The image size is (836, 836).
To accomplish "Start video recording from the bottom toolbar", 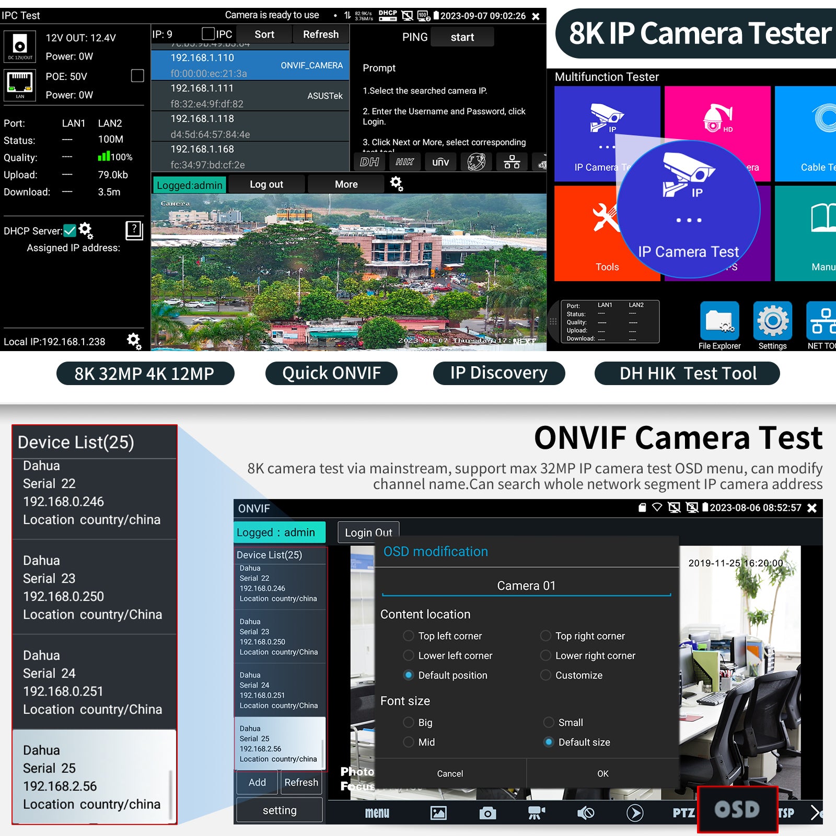I will [536, 813].
